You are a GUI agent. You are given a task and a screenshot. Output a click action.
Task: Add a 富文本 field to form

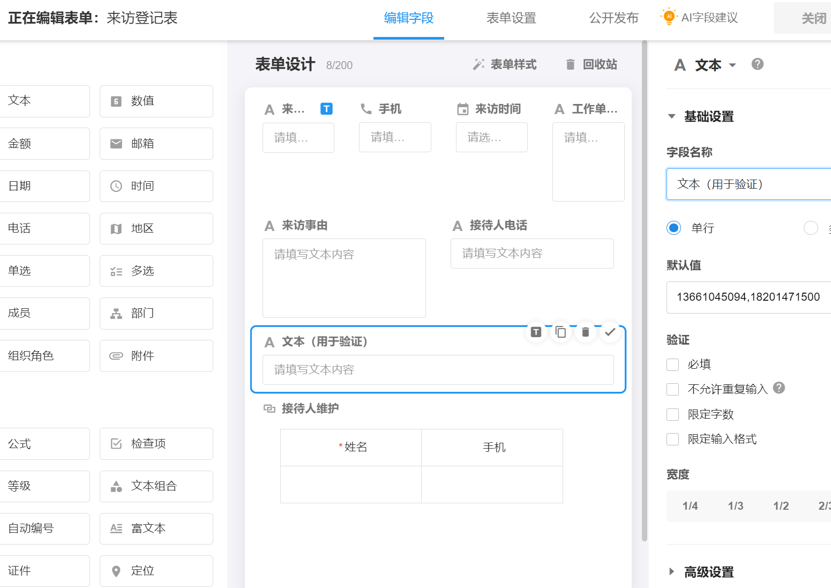[156, 529]
